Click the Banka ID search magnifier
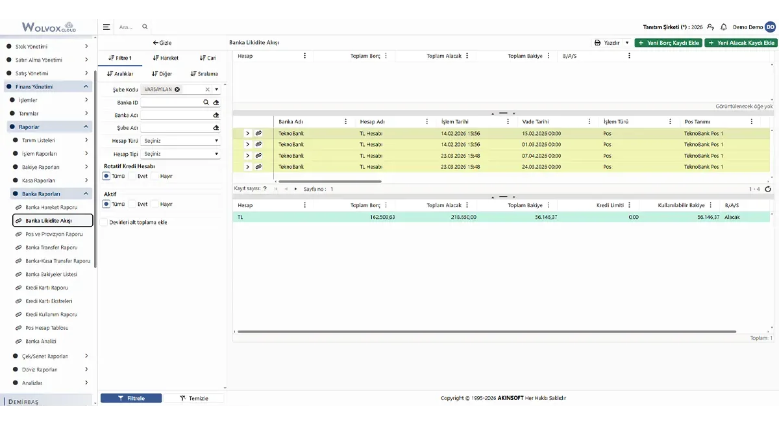This screenshot has width=779, height=424. click(x=206, y=103)
